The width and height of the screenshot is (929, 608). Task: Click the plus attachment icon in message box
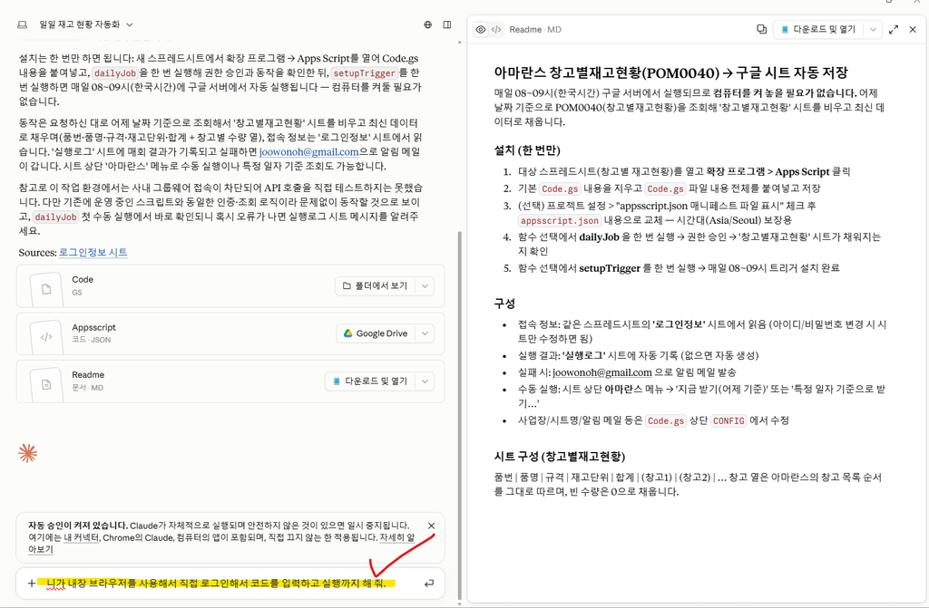pos(32,584)
